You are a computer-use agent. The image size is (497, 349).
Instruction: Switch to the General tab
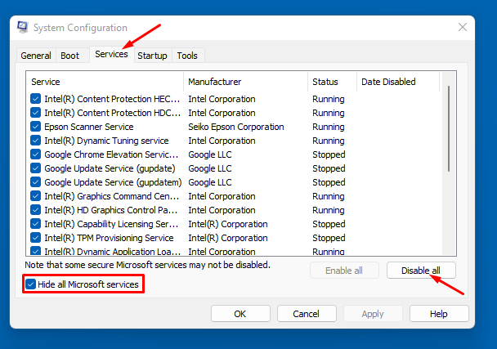click(36, 56)
